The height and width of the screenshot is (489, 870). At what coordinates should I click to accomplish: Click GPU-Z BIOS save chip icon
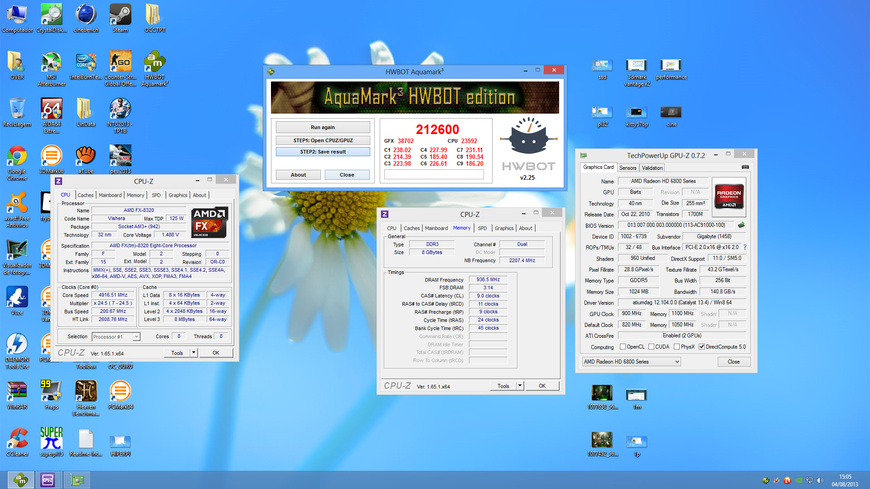pyautogui.click(x=741, y=225)
